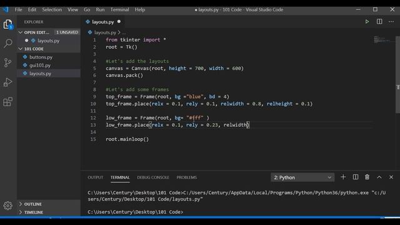Image resolution: width=400 pixels, height=225 pixels.
Task: Open the Manage gear menu
Action: click(8, 206)
